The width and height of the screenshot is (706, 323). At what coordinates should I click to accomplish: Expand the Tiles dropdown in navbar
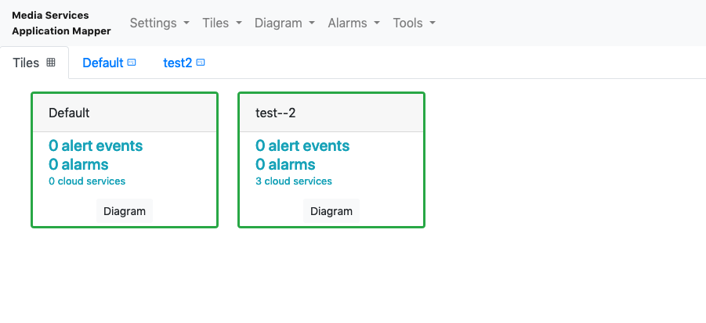222,23
